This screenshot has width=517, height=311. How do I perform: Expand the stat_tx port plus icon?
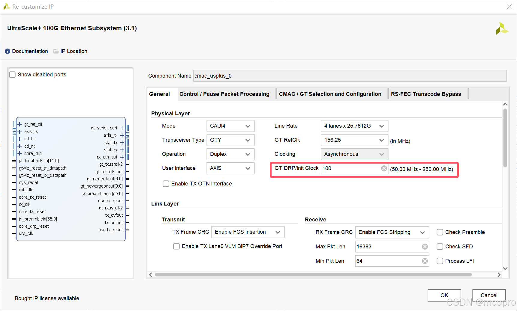(122, 143)
